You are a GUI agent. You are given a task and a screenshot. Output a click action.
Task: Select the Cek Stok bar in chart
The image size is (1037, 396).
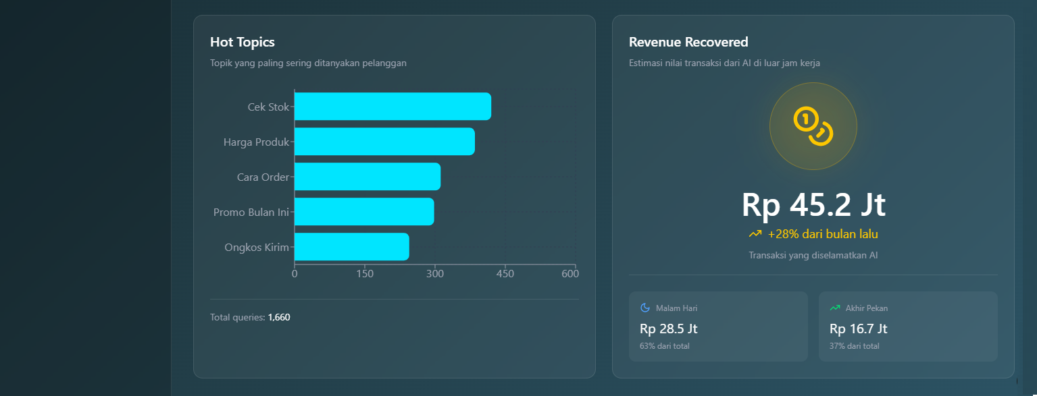[x=393, y=107]
